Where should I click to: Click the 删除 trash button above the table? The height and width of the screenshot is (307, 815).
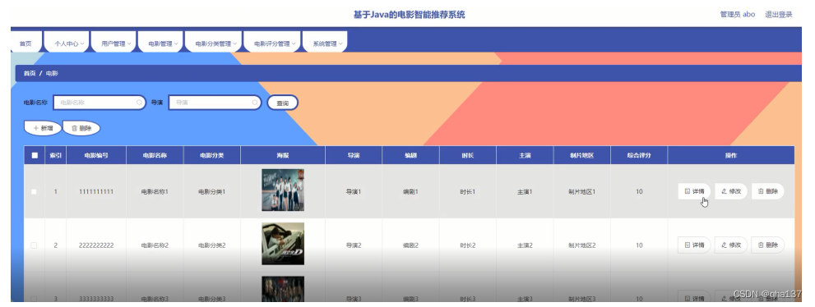(81, 128)
